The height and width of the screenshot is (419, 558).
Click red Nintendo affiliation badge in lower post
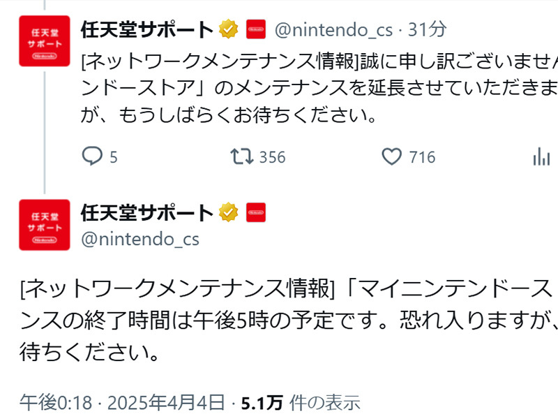click(x=256, y=212)
